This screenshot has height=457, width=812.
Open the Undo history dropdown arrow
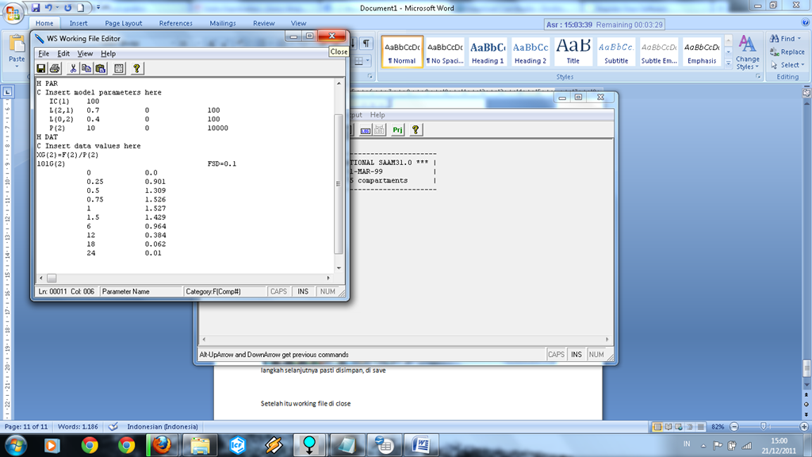[57, 8]
